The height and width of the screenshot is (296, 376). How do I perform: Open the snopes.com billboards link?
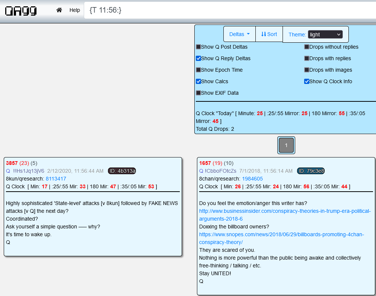[281, 238]
